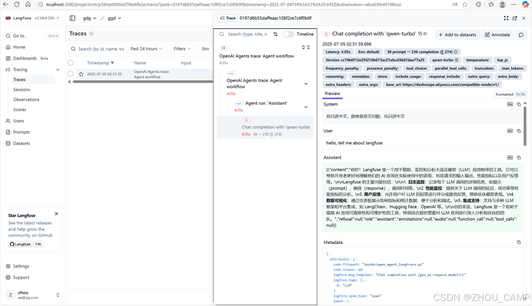
Task: Click the token usage info icon
Action: [456, 52]
